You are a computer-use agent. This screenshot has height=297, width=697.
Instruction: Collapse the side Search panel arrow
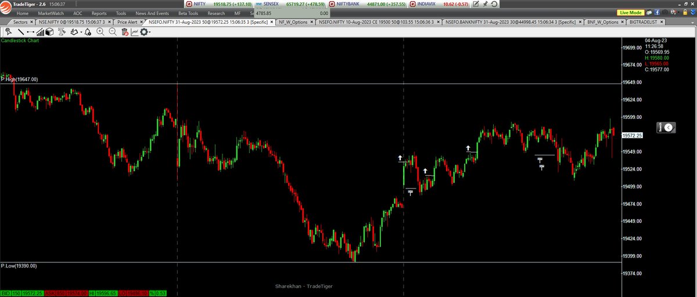pos(669,127)
